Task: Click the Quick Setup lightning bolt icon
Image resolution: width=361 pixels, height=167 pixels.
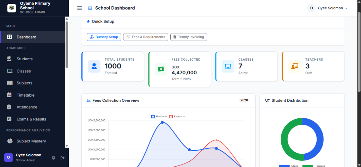Action: pos(88,21)
